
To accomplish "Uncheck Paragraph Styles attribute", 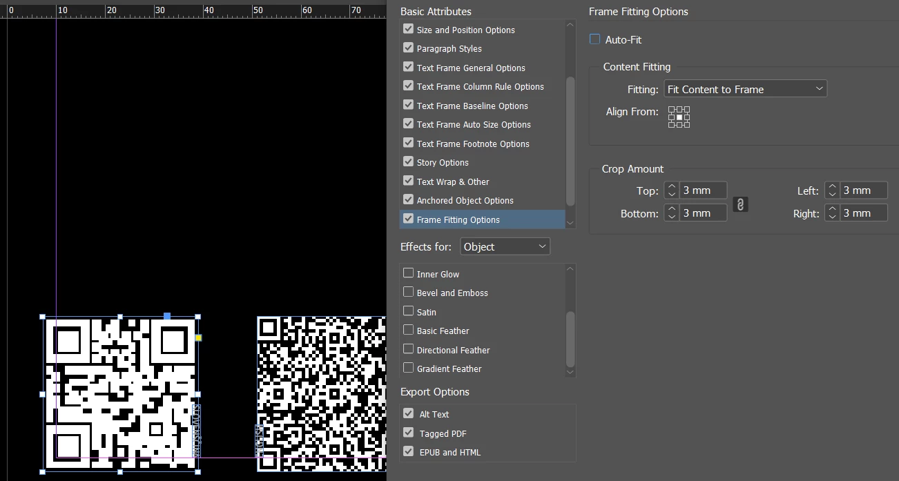I will click(x=409, y=48).
